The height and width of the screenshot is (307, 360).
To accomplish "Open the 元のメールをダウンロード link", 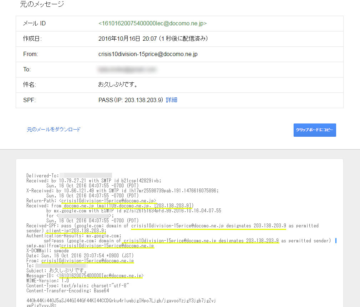I will coord(54,129).
